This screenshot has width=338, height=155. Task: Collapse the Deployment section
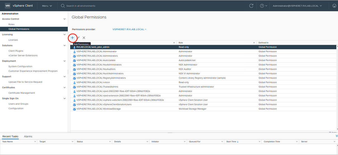pyautogui.click(x=65, y=61)
